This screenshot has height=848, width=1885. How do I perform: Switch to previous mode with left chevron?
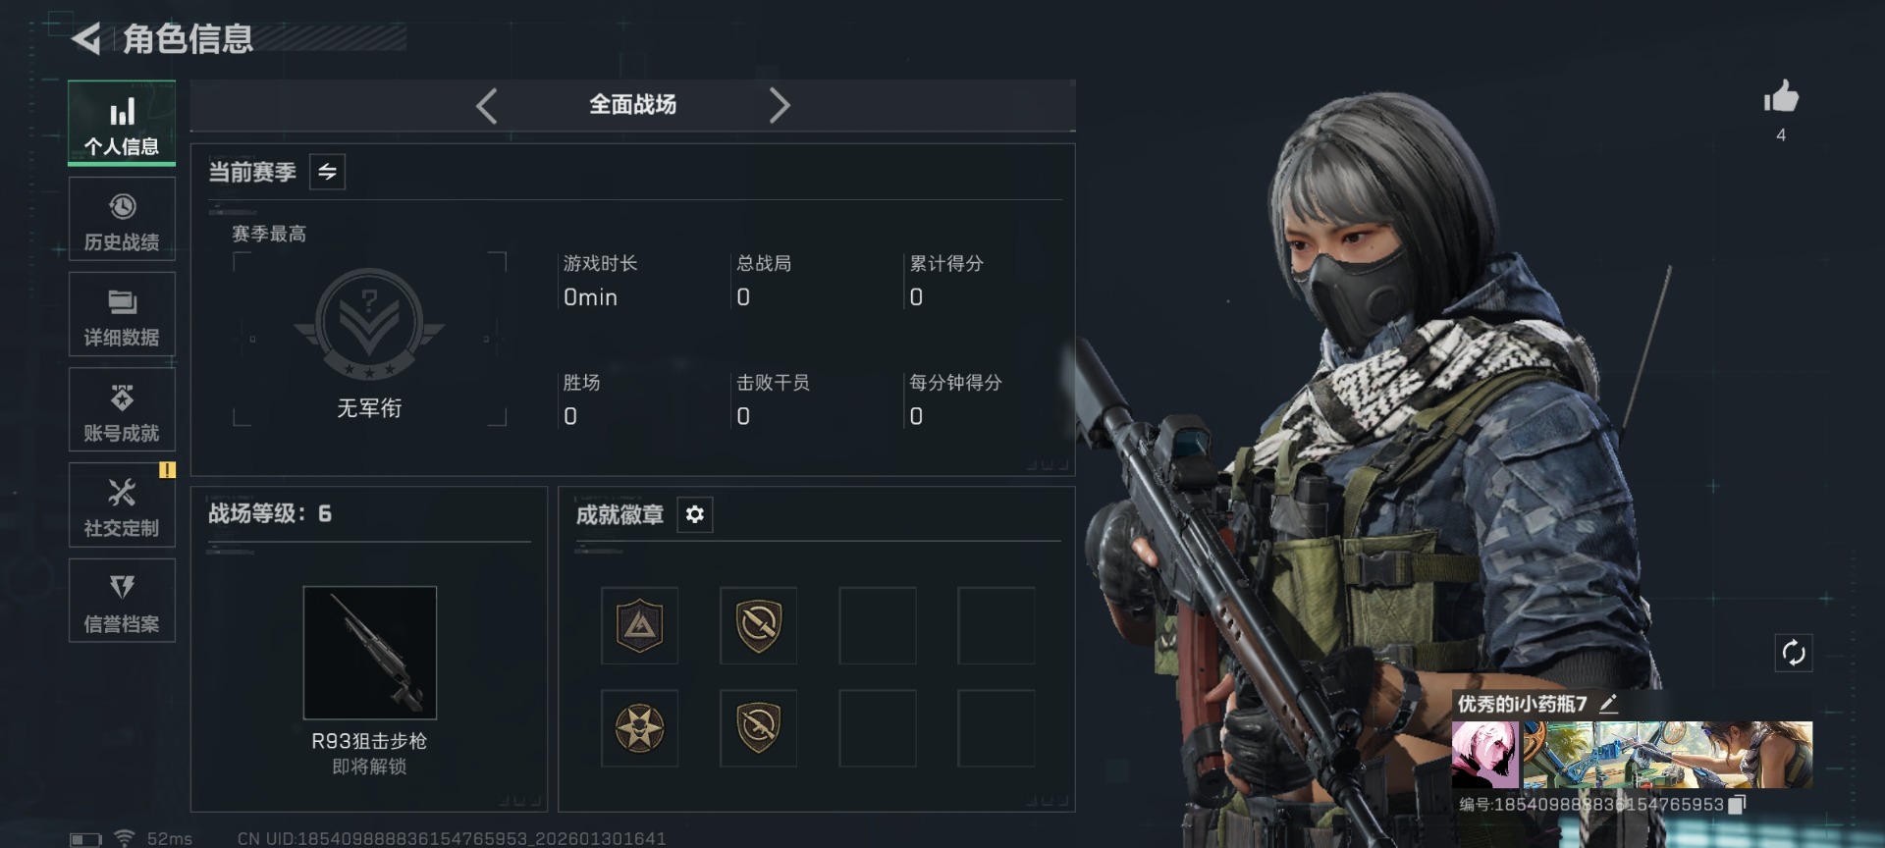pos(487,105)
